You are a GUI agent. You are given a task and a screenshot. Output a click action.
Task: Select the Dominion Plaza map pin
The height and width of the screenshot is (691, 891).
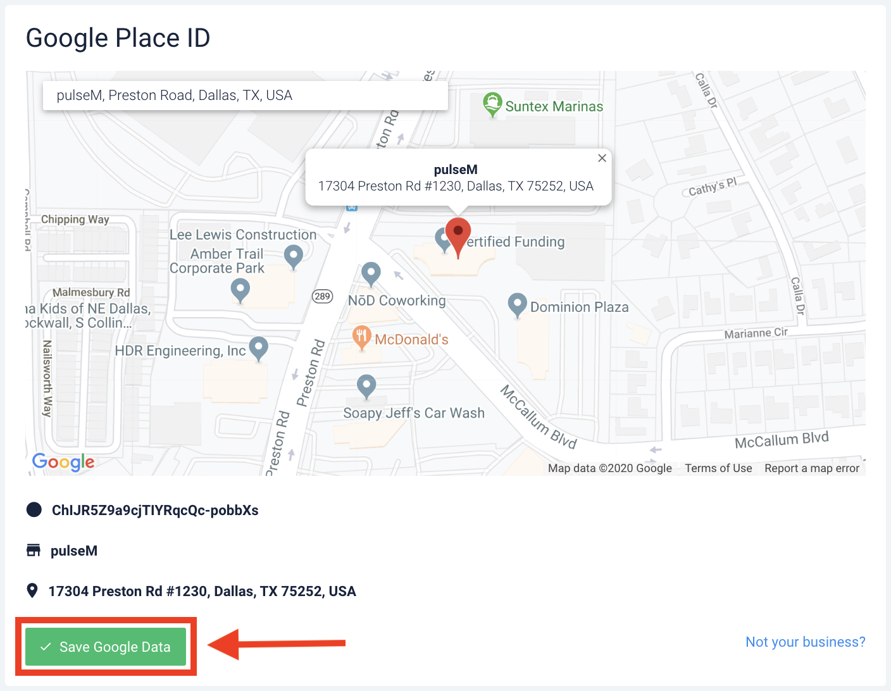(518, 305)
